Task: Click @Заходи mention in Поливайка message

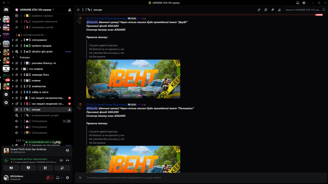Action: [x=92, y=108]
